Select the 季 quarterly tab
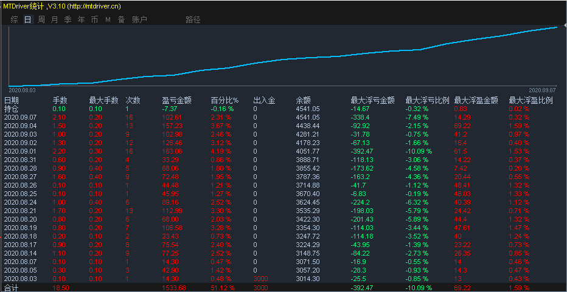This screenshot has width=567, height=292. point(68,19)
